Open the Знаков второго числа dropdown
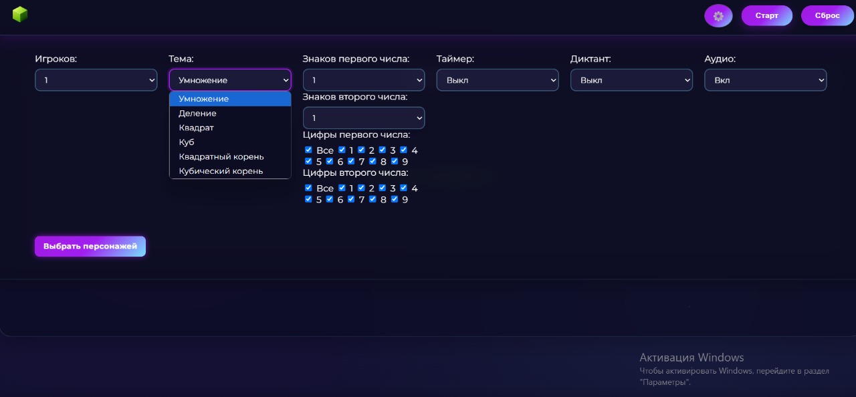 [x=364, y=118]
